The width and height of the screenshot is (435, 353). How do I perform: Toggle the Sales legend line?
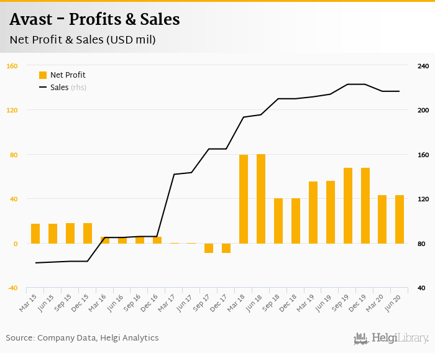tap(43, 88)
